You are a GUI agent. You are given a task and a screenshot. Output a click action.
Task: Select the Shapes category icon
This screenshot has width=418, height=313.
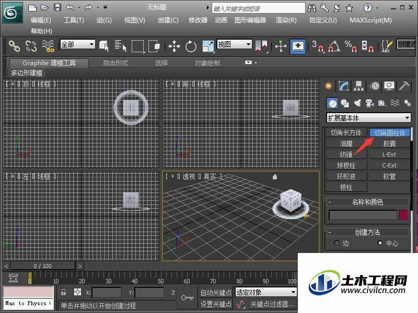[345, 103]
